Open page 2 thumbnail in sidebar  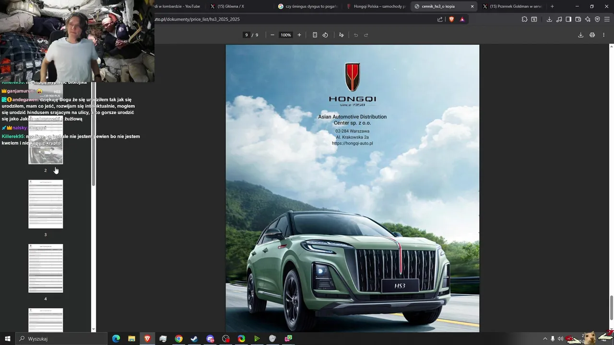[x=46, y=140]
